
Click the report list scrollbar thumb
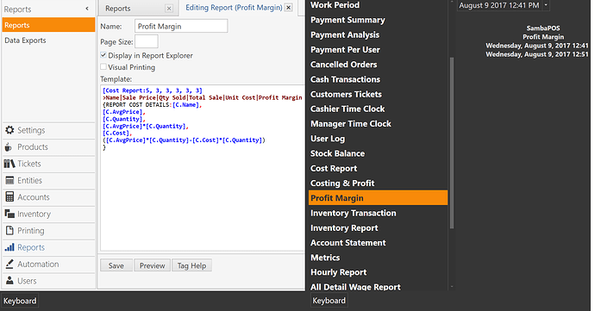(x=452, y=143)
